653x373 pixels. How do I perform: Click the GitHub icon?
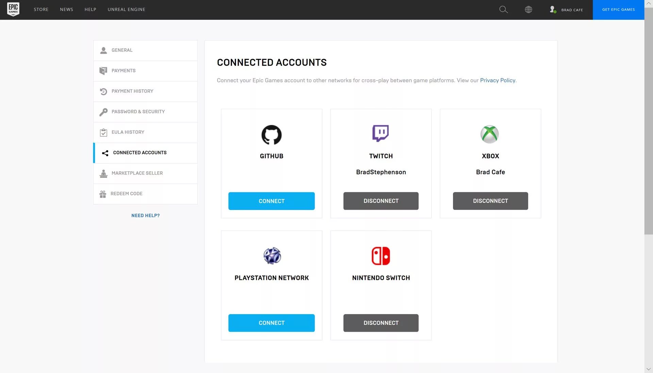coord(271,134)
